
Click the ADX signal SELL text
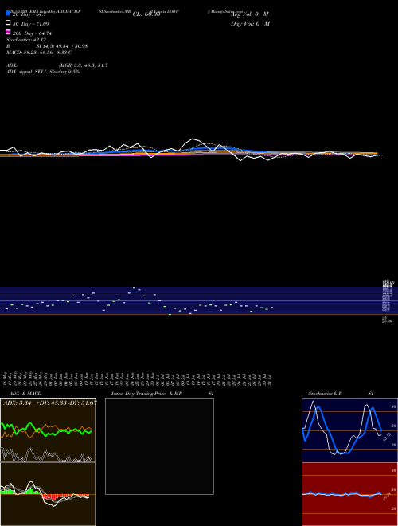tap(43, 72)
